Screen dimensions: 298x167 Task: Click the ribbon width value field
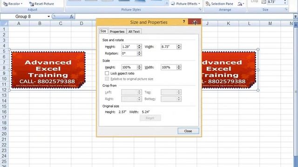(275, 2)
